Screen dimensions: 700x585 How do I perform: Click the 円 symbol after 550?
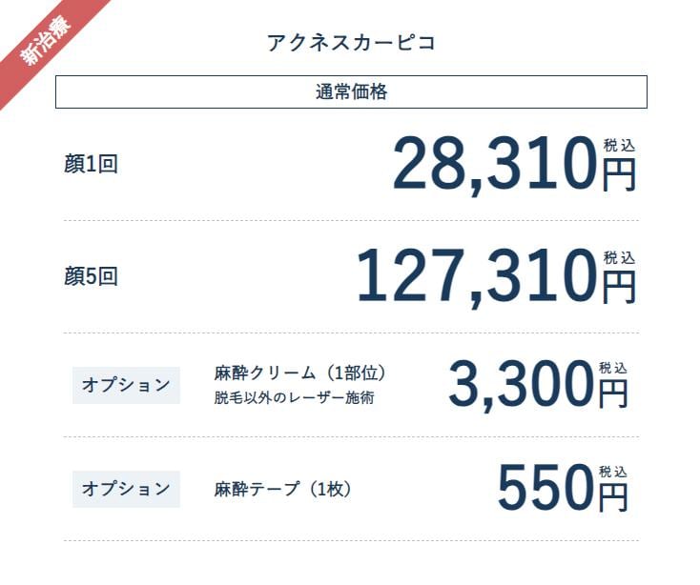coord(613,497)
